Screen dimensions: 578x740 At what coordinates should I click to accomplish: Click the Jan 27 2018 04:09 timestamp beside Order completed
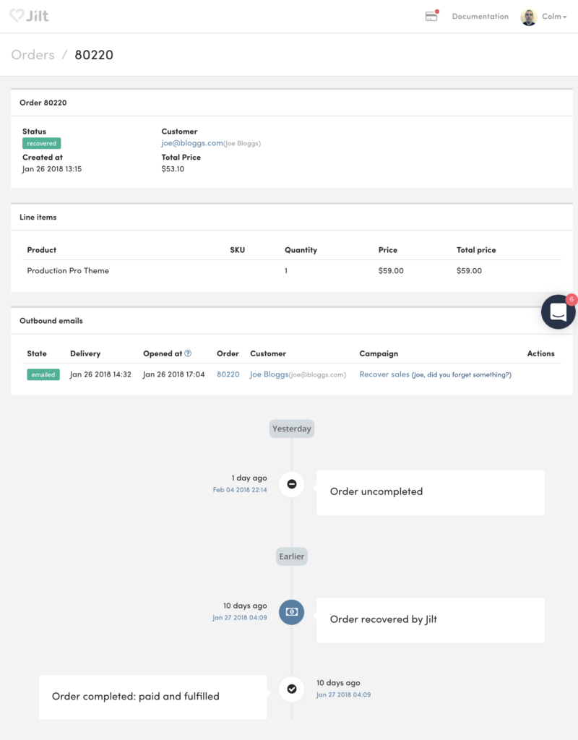pyautogui.click(x=343, y=694)
